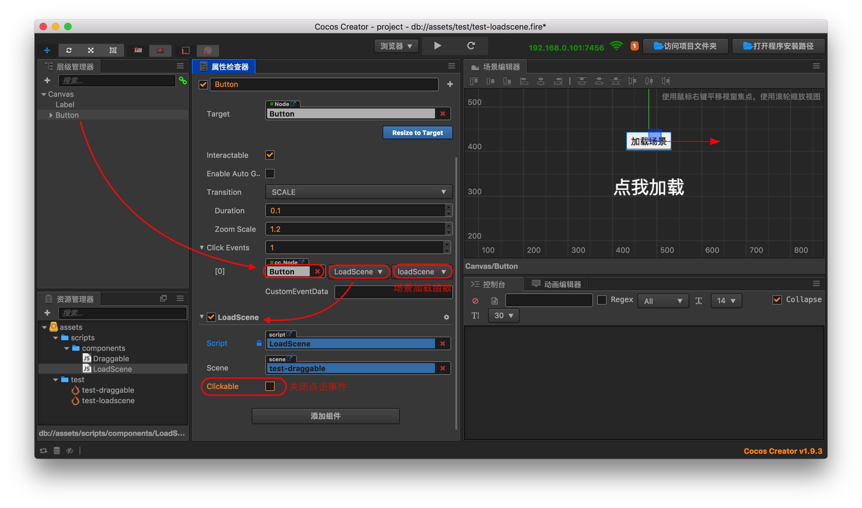Screen dimensions: 862x508
Task: Toggle the Regex checkbox in console
Action: pyautogui.click(x=602, y=300)
